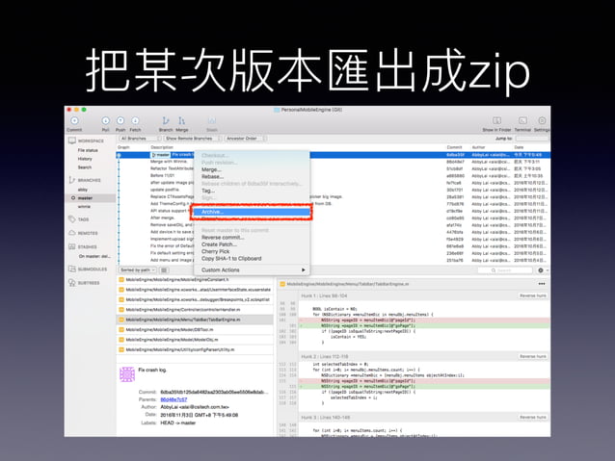Select the Merge with Winnie commit row
This screenshot has width=615, height=461.
pos(333,162)
